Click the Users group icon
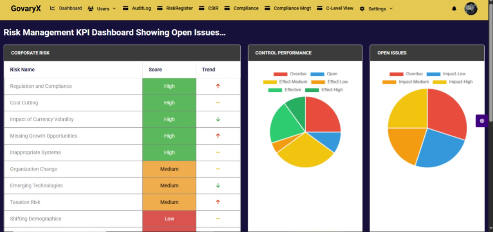This screenshot has height=232, width=493. [x=91, y=9]
